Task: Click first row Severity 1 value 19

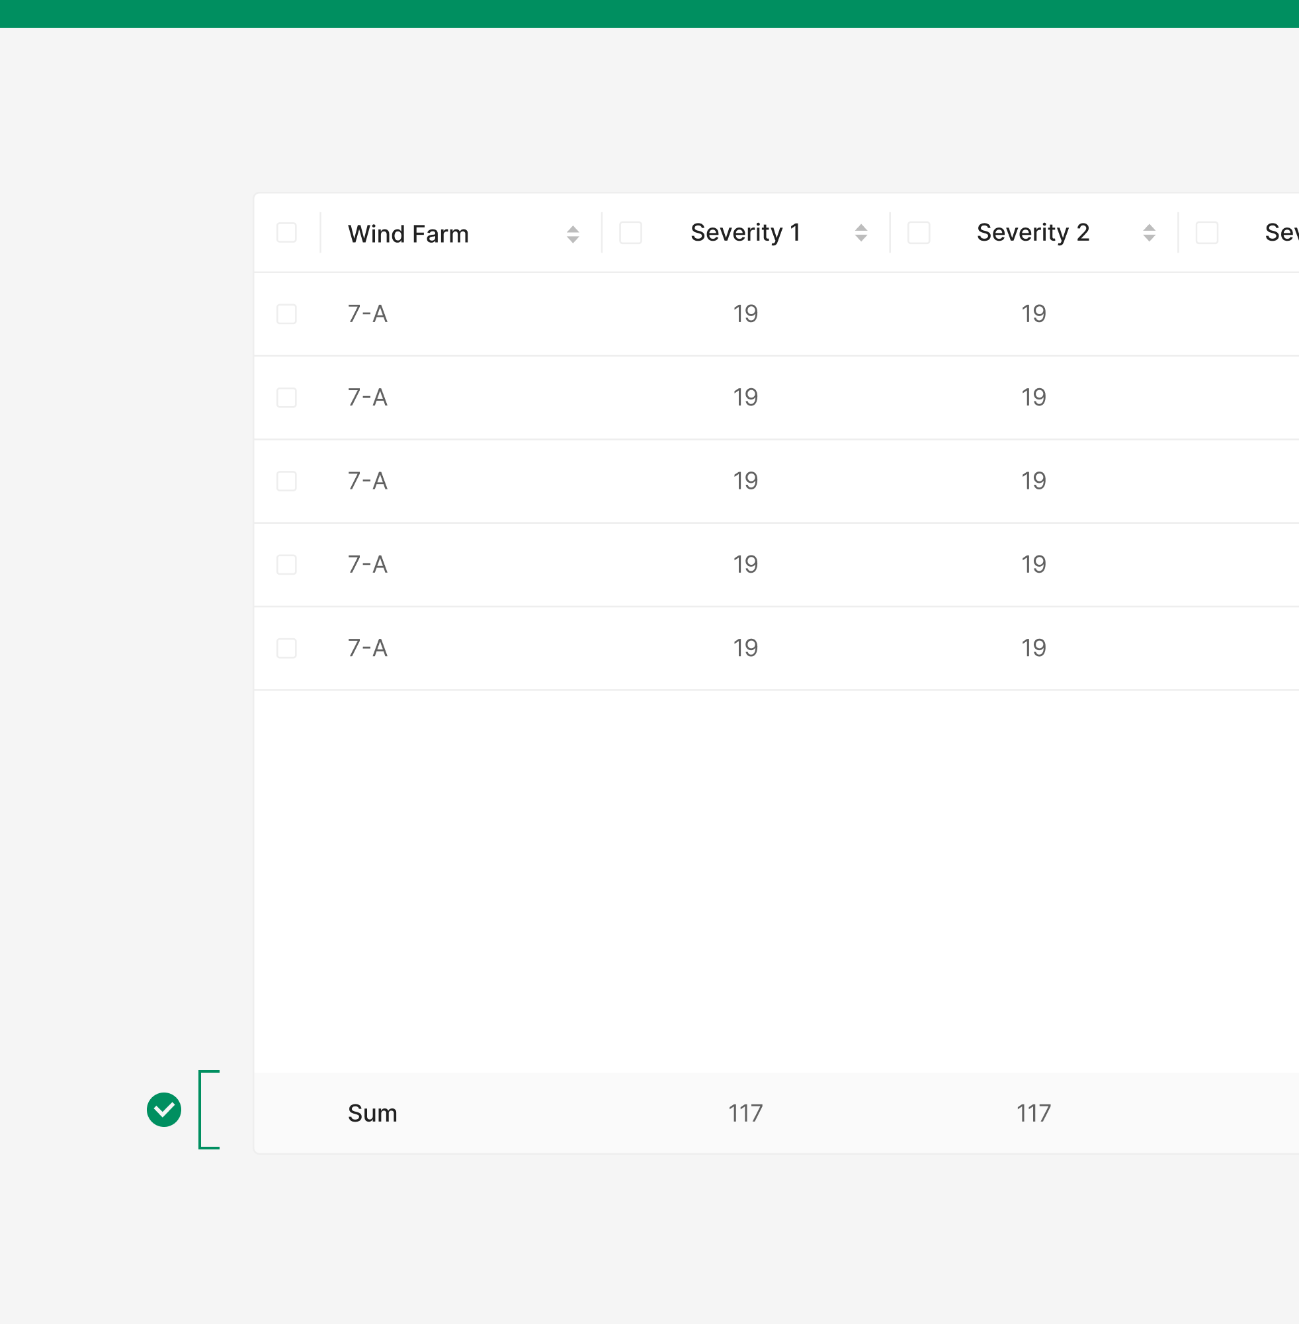Action: coord(745,313)
